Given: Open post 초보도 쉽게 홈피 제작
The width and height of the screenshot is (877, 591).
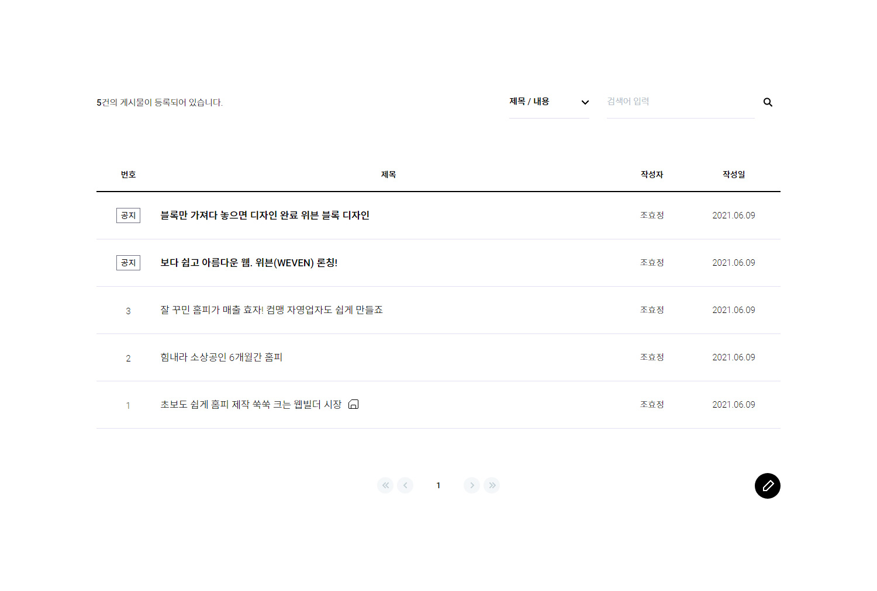Looking at the screenshot, I should (251, 405).
